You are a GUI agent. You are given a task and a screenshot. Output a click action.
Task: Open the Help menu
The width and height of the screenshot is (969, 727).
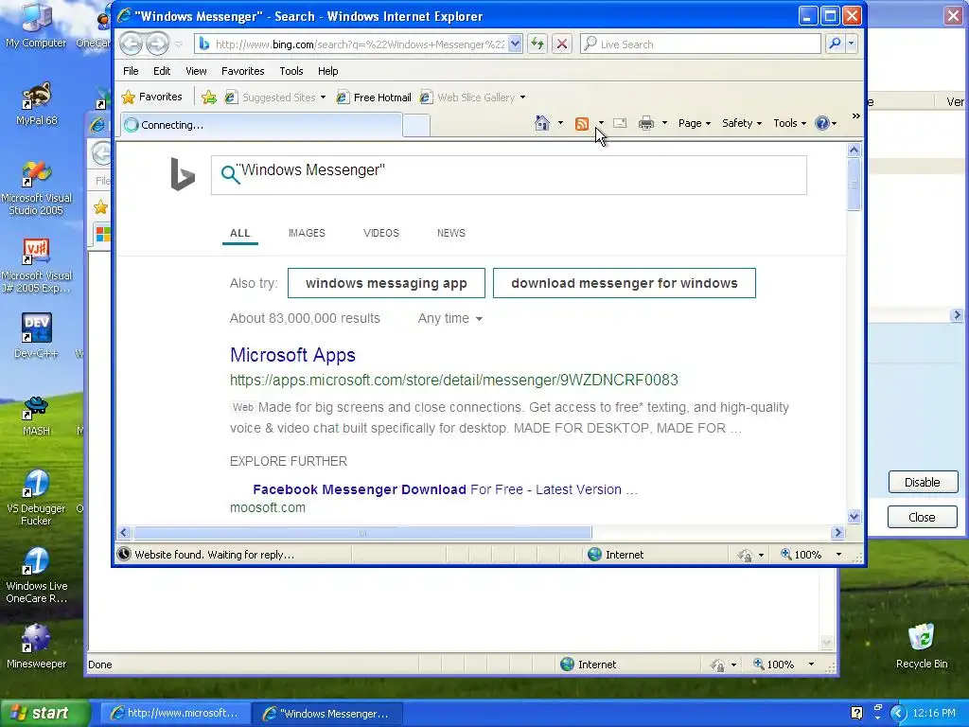[x=327, y=71]
